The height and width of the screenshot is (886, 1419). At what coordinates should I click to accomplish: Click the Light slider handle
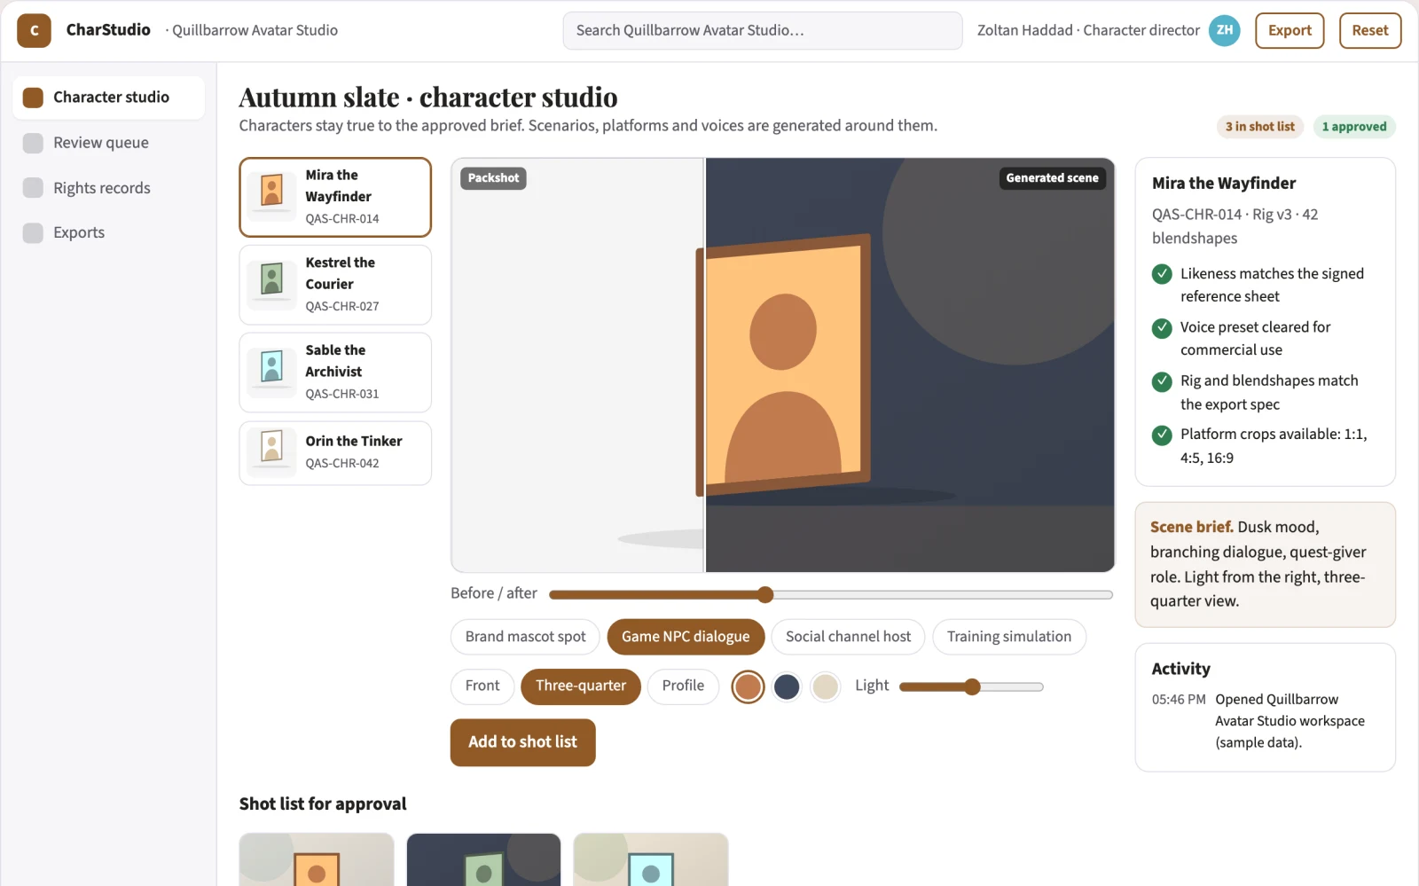click(x=972, y=686)
